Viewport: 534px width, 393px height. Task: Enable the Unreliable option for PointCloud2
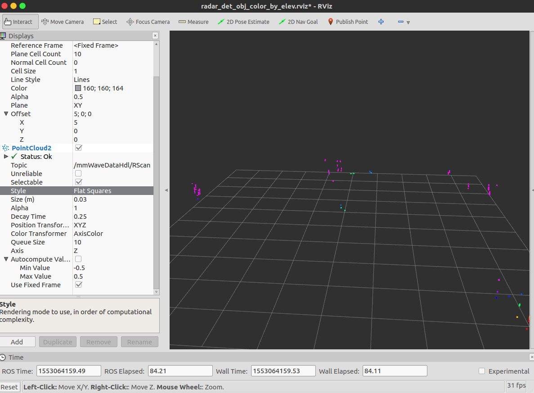(x=78, y=173)
